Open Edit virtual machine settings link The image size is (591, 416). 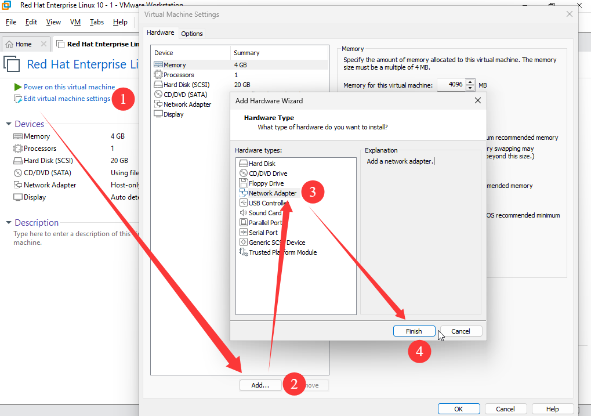[x=67, y=99]
